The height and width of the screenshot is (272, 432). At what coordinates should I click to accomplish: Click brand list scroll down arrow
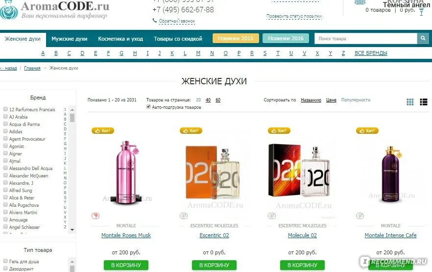pyautogui.click(x=72, y=229)
